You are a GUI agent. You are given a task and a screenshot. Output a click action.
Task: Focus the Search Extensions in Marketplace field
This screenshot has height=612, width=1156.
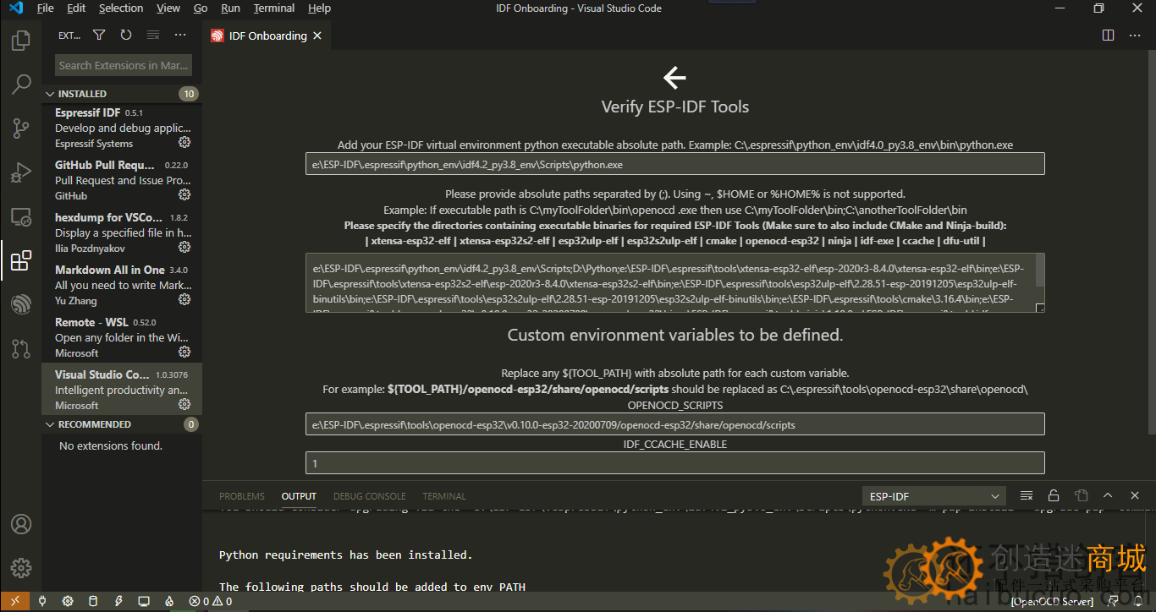click(124, 65)
